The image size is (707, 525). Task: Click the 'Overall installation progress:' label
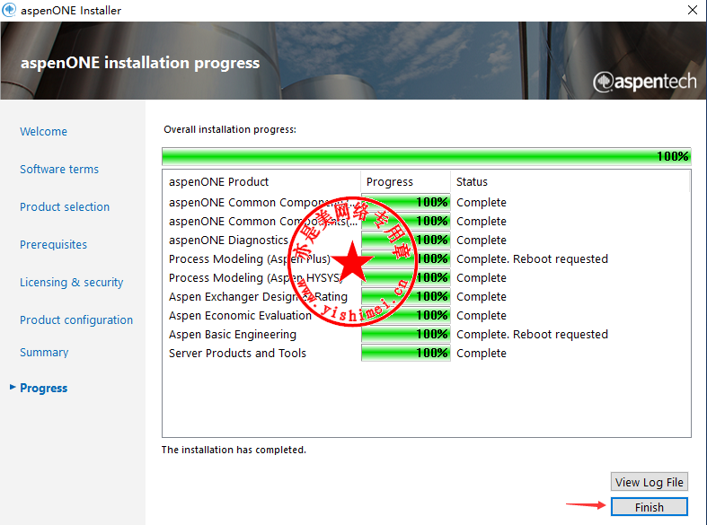[230, 129]
